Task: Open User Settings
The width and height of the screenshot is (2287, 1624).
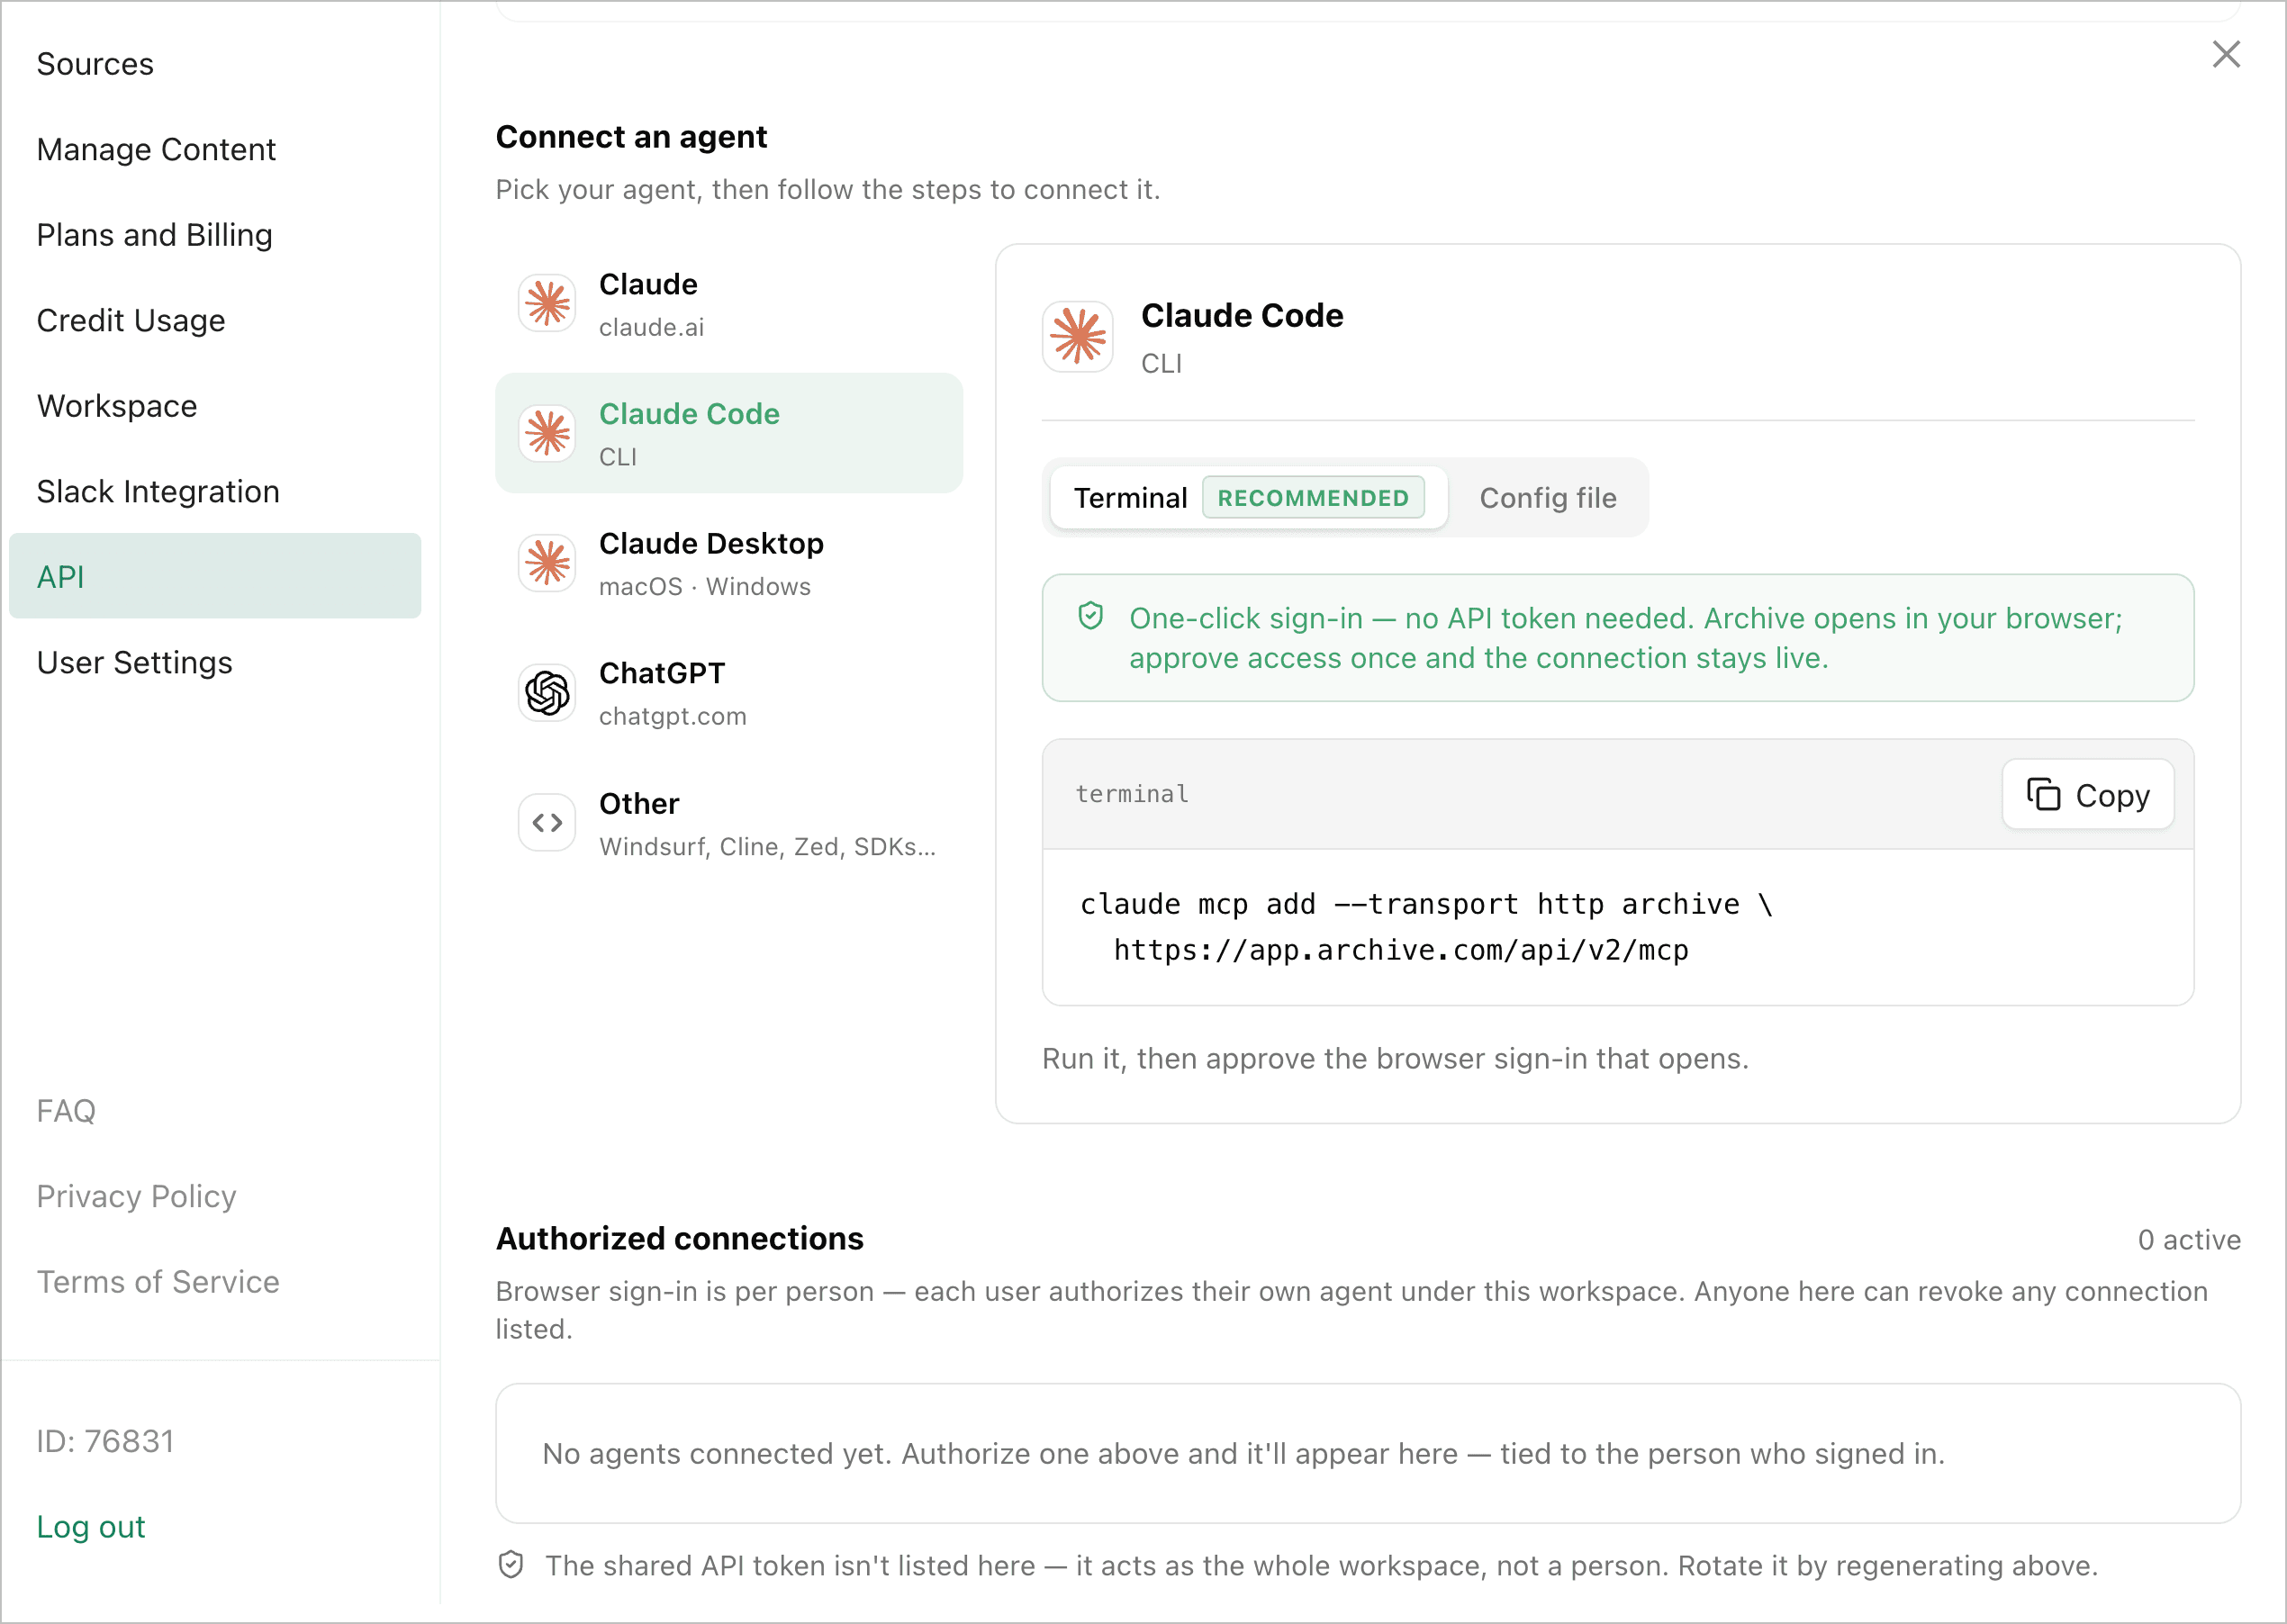Action: tap(215, 662)
